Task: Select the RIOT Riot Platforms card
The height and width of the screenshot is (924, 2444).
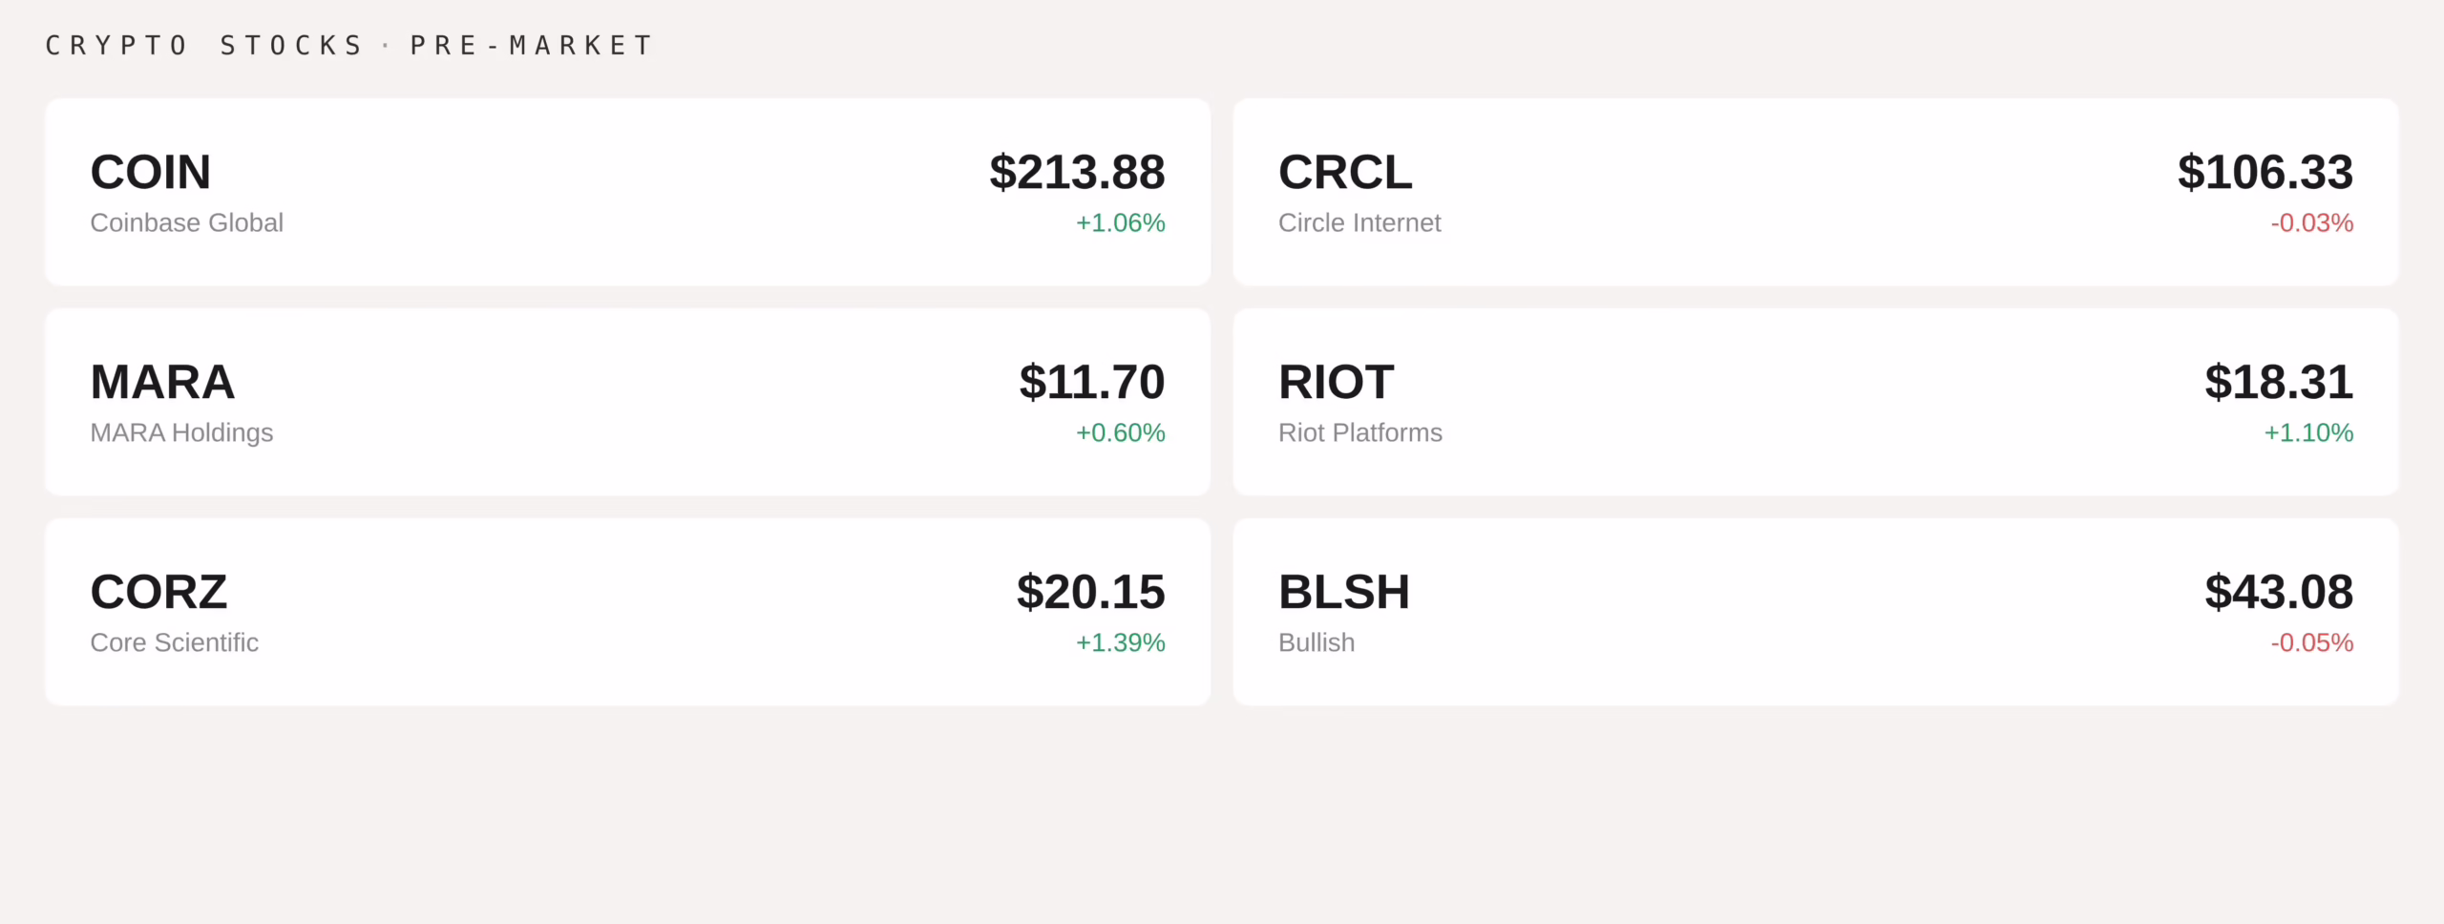Action: [x=1814, y=401]
